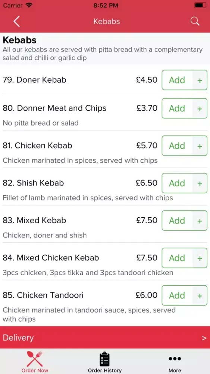210x374 pixels.
Task: Select 85. Chicken Tandoori item name
Action: click(43, 295)
